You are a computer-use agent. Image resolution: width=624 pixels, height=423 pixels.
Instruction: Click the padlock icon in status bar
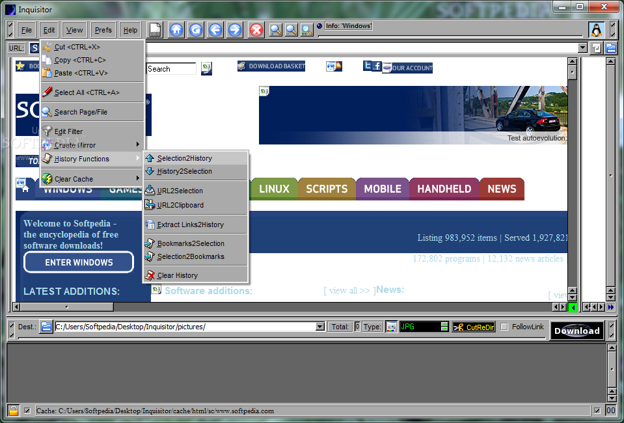(x=14, y=410)
